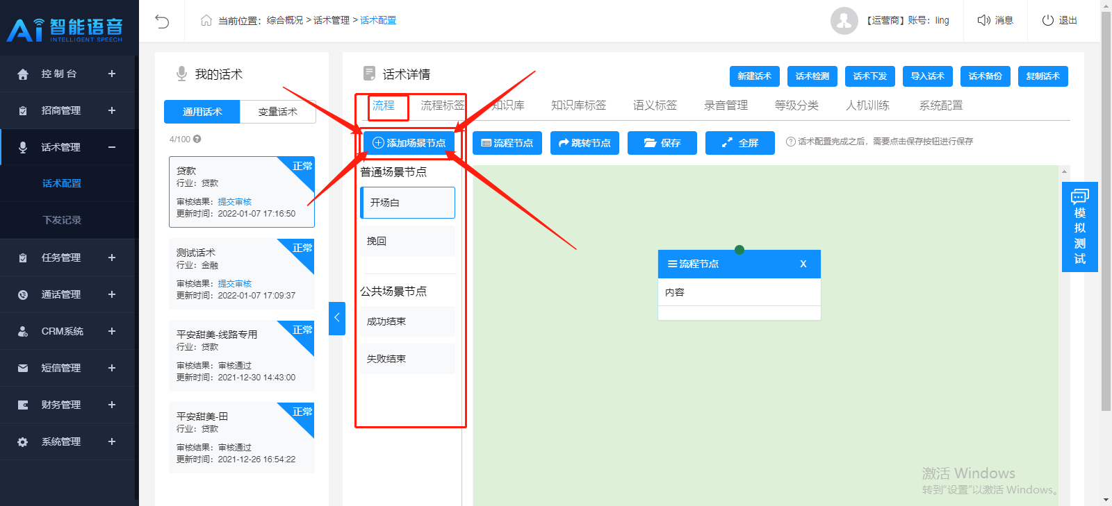
Task: Click the 流程节点 toolbar button
Action: 507,143
